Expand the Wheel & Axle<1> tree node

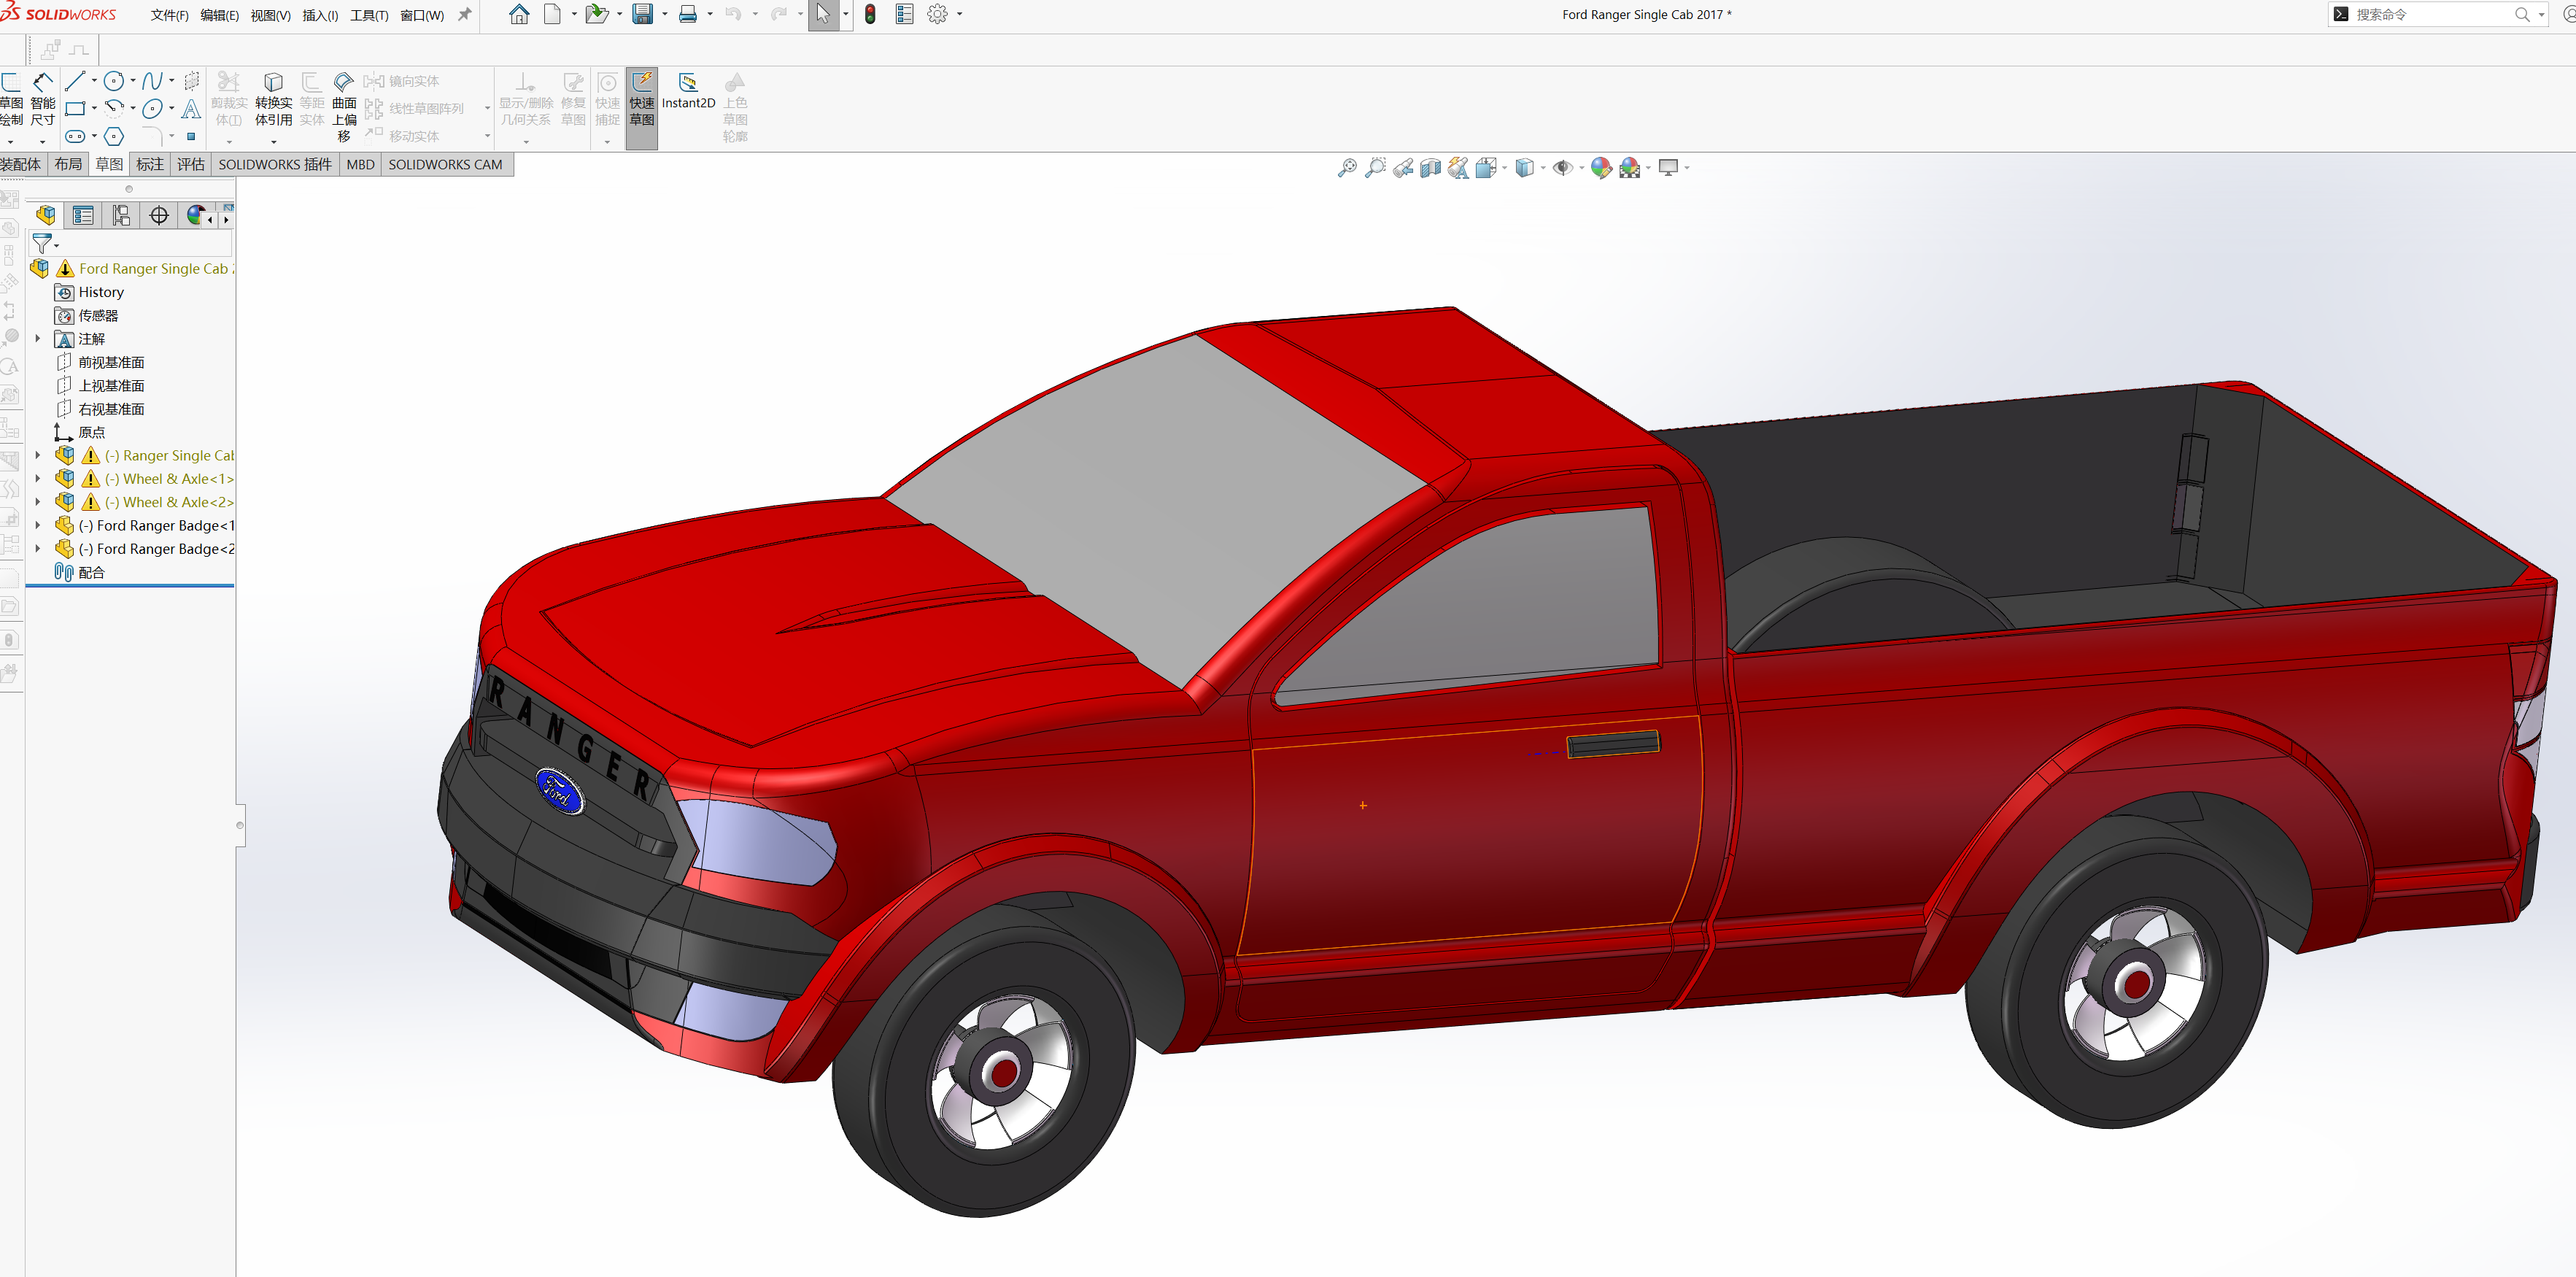tap(38, 479)
